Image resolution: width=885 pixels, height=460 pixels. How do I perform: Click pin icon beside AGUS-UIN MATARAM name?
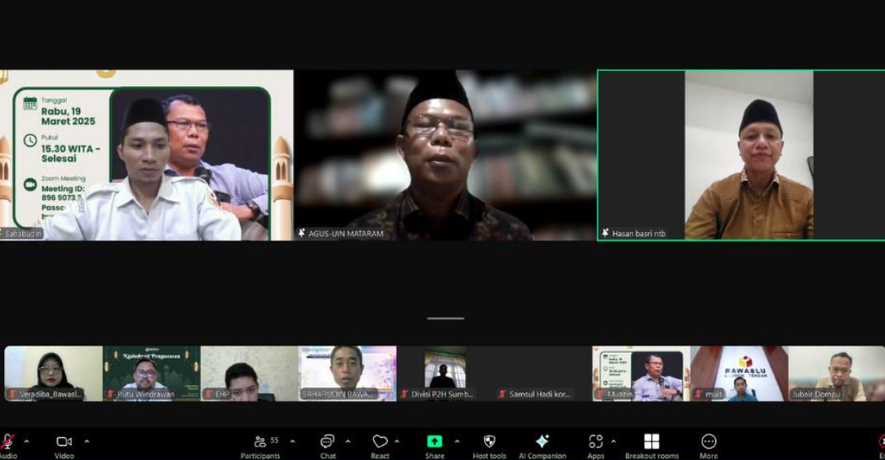302,233
